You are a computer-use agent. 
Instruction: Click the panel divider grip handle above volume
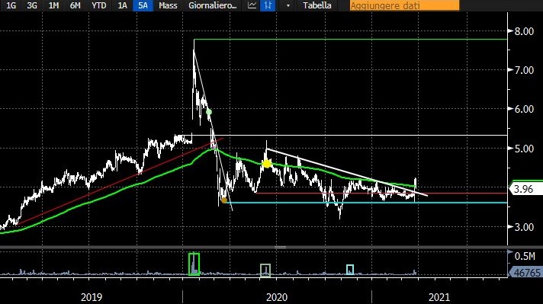[280, 248]
